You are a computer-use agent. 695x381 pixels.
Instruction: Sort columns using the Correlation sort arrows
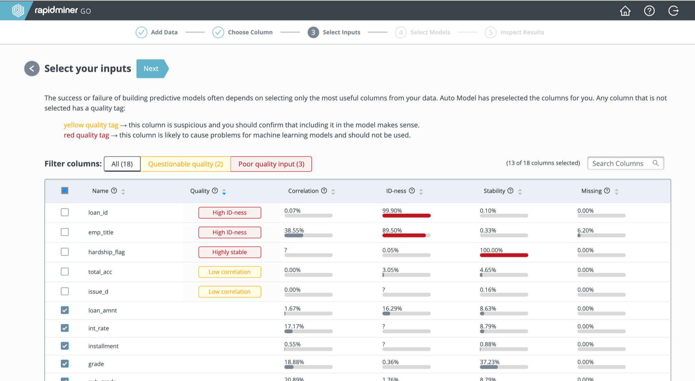[x=333, y=191]
